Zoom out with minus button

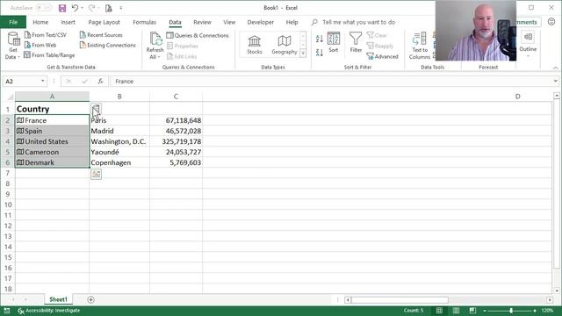[485, 311]
